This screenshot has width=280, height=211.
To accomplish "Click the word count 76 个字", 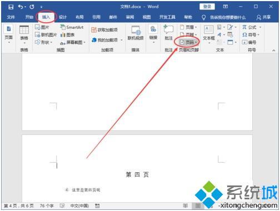I will [x=47, y=205].
